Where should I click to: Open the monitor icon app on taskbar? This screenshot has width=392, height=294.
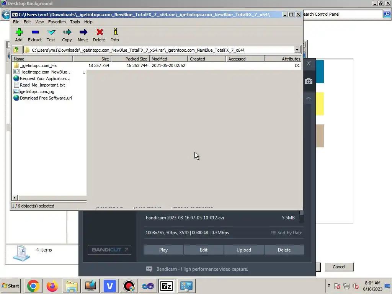pos(90,286)
